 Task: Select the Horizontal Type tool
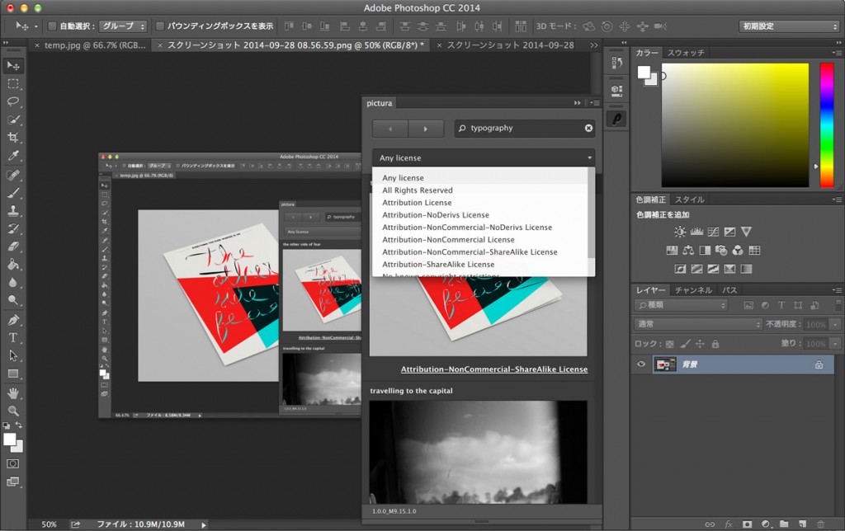(13, 338)
